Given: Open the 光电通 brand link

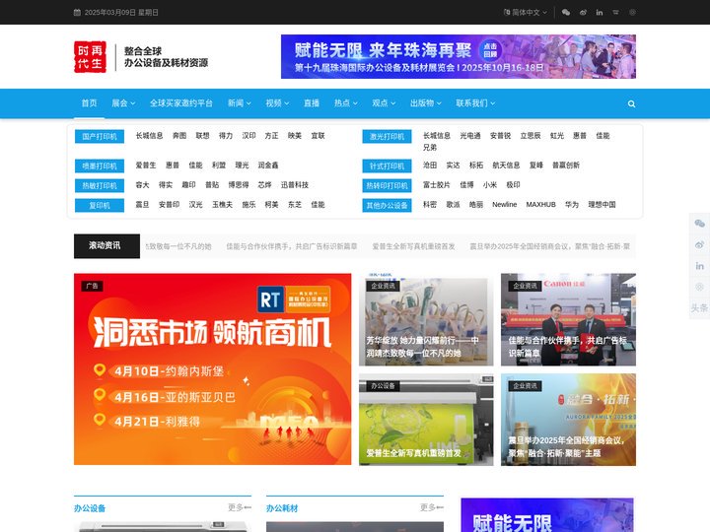Looking at the screenshot, I should (470, 135).
